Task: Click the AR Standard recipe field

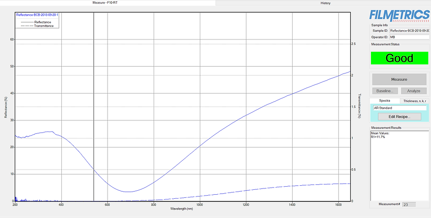Action: [399, 108]
